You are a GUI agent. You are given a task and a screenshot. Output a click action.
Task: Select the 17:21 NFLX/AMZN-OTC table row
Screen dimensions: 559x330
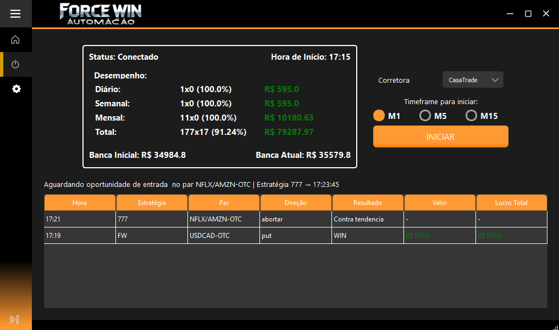point(224,219)
